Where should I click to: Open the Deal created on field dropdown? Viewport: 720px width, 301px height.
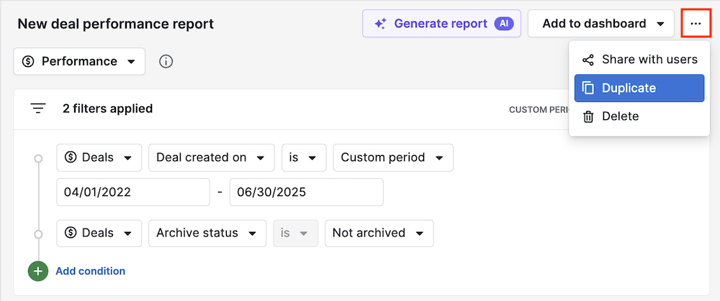tap(211, 157)
